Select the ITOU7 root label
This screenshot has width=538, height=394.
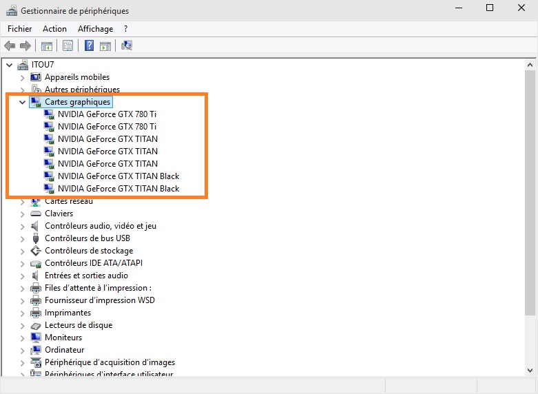(43, 65)
